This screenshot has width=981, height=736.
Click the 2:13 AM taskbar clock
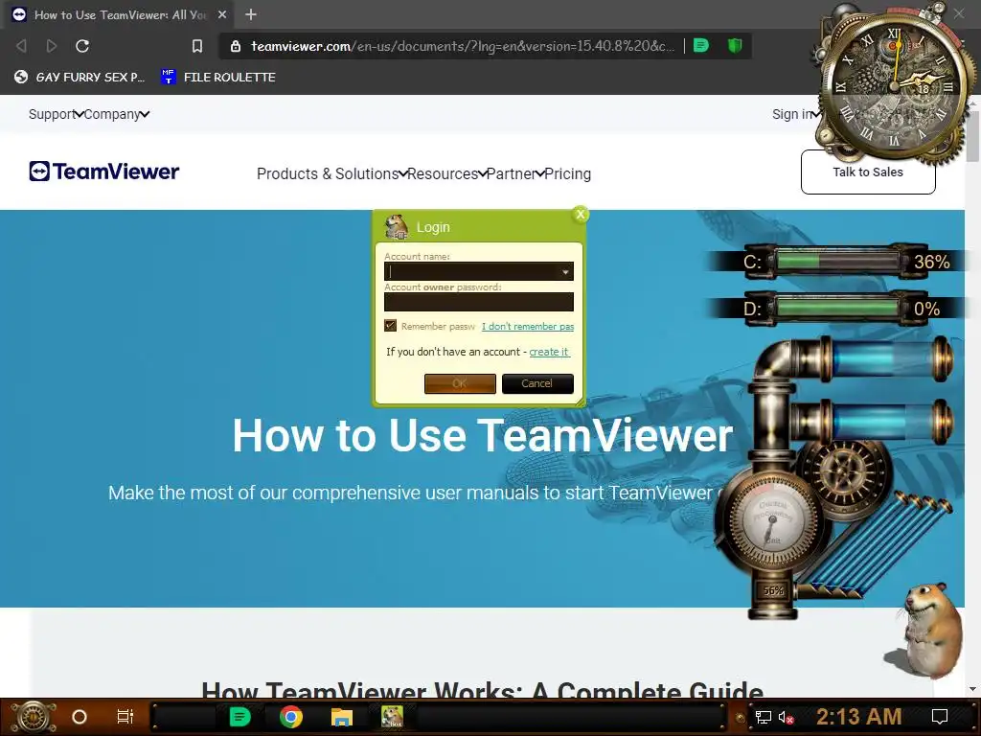tap(859, 717)
